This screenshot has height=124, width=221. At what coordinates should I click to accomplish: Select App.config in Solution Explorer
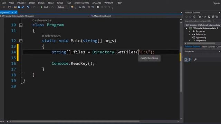201,38
